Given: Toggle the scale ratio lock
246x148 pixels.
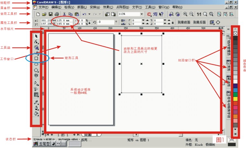Looking at the screenshot, I should coord(89,23).
